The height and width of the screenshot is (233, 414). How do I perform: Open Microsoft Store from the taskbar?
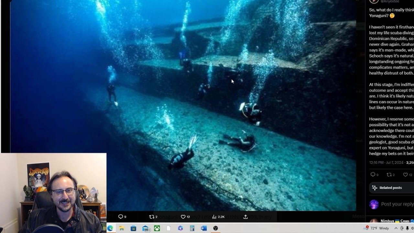click(133, 228)
